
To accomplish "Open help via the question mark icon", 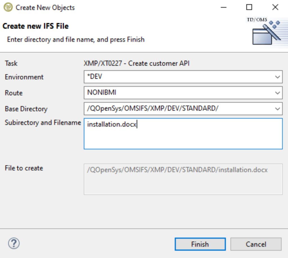I will [x=14, y=243].
